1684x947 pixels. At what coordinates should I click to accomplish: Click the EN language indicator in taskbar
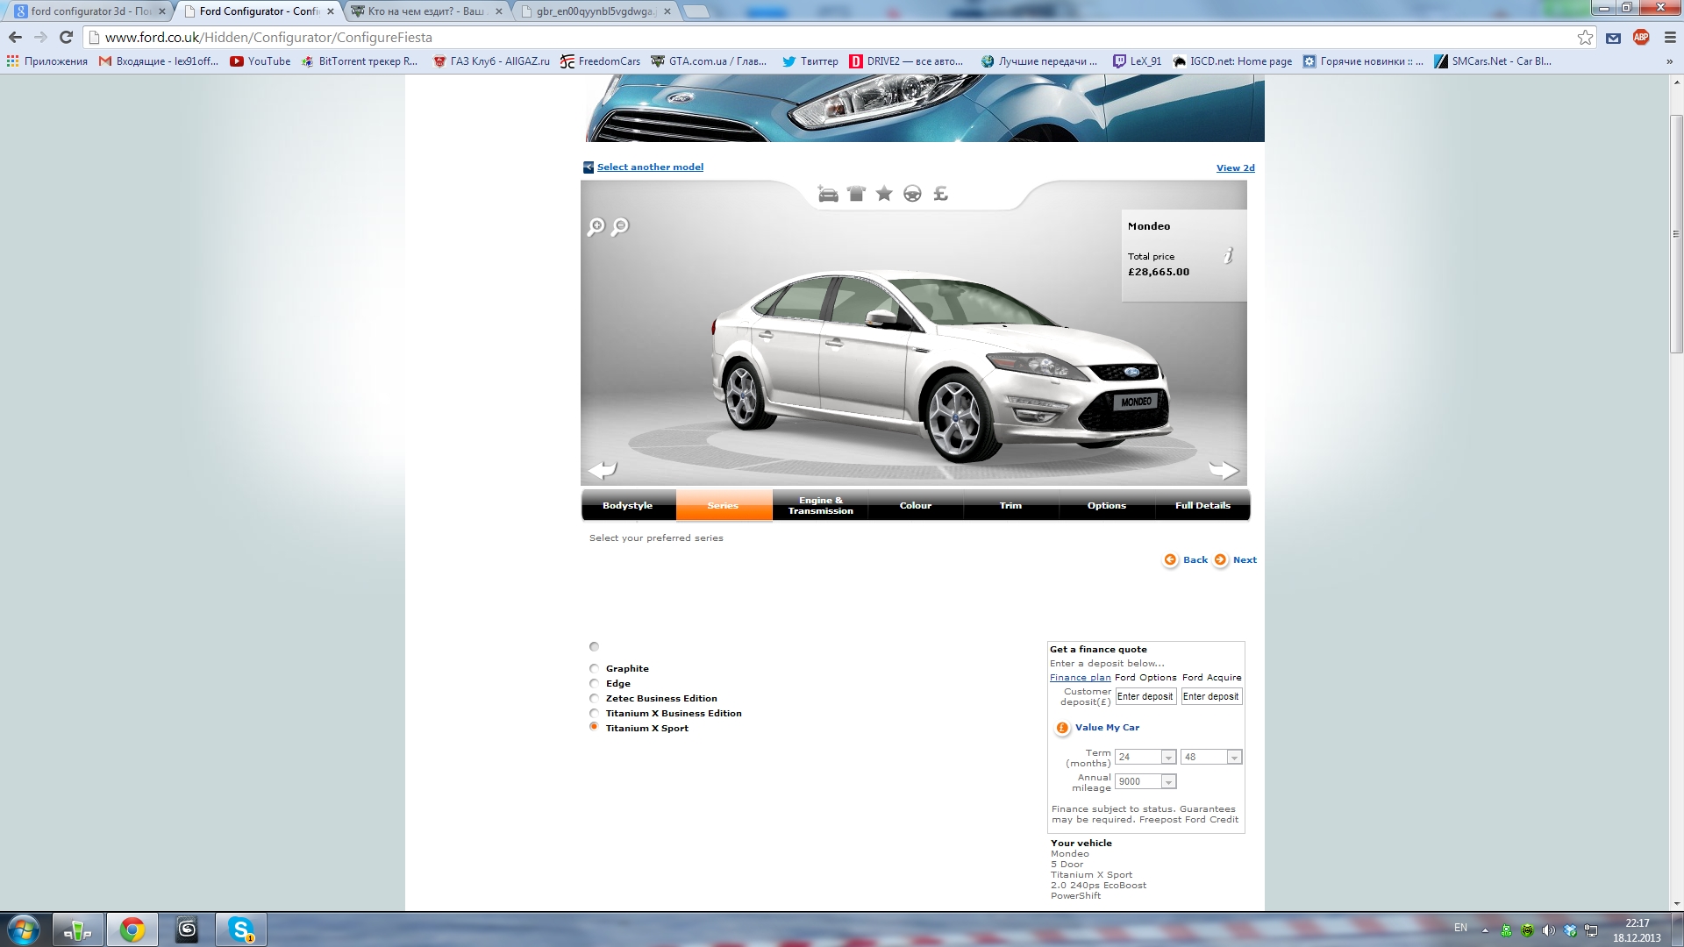[x=1460, y=928]
